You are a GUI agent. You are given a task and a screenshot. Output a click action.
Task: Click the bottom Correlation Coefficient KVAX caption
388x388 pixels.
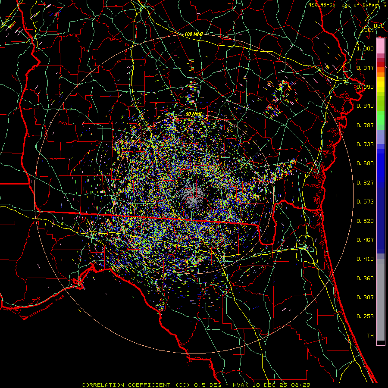196,385
